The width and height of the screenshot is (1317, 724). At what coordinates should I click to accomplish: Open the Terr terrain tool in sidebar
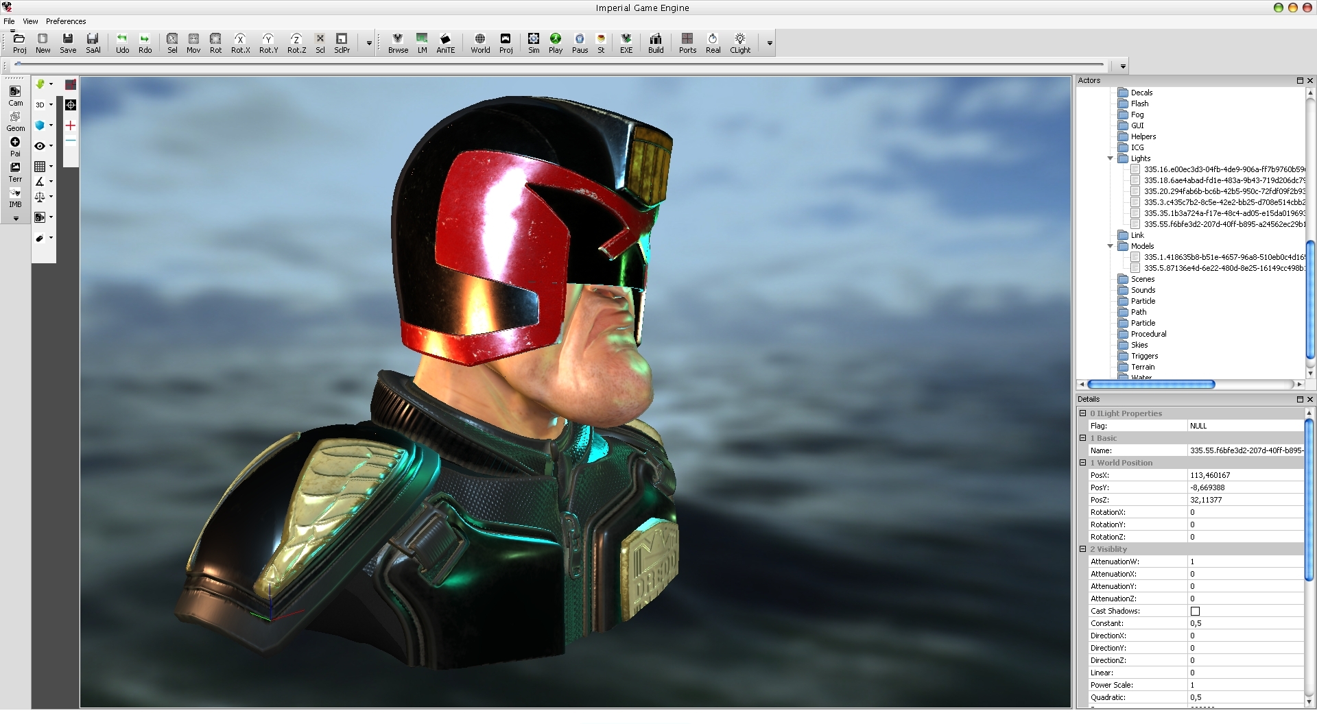tap(15, 171)
